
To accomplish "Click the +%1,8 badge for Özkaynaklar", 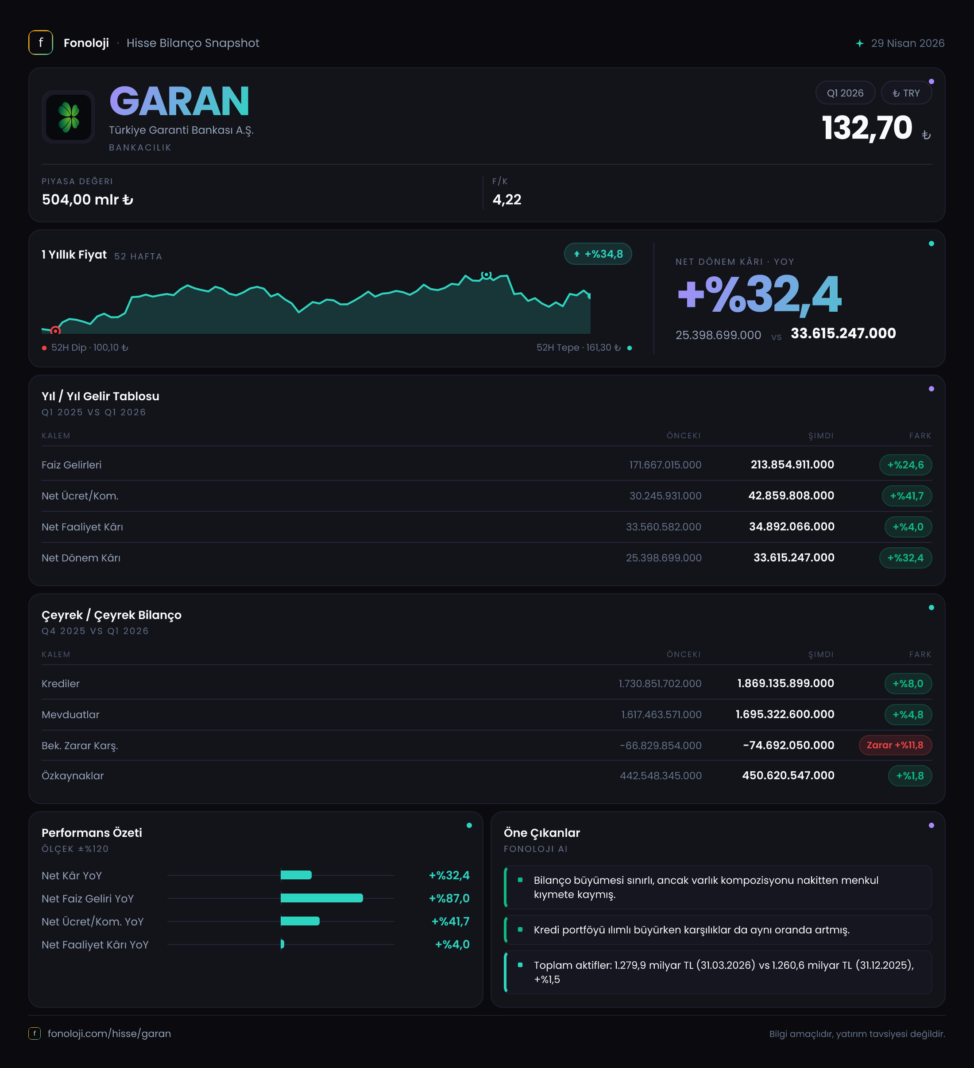I will click(x=910, y=776).
